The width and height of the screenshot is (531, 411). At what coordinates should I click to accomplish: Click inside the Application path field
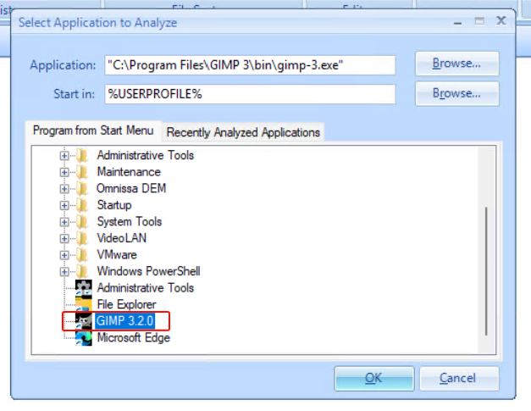tap(250, 65)
